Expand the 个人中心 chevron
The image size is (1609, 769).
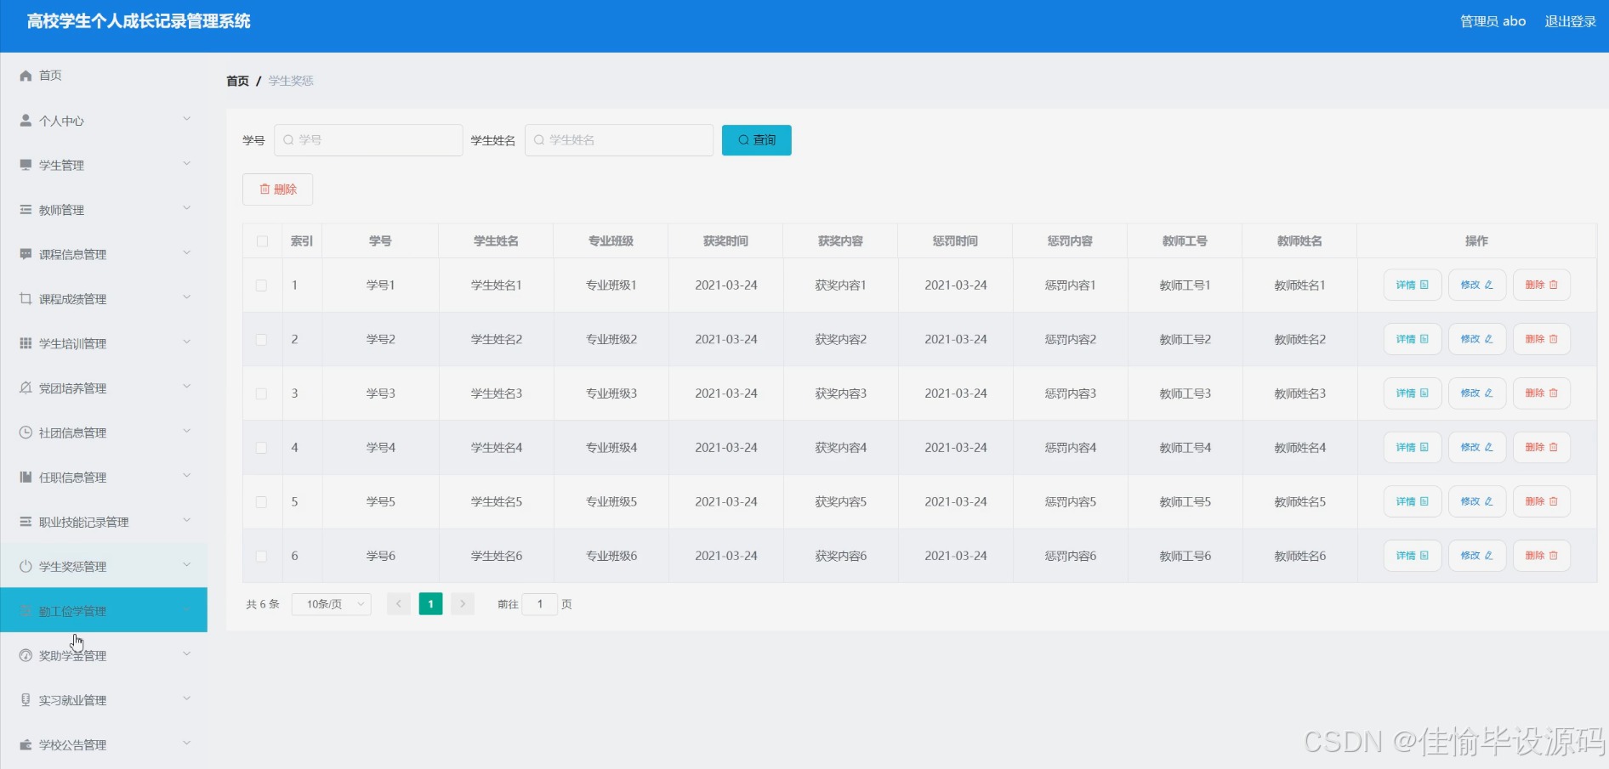187,119
